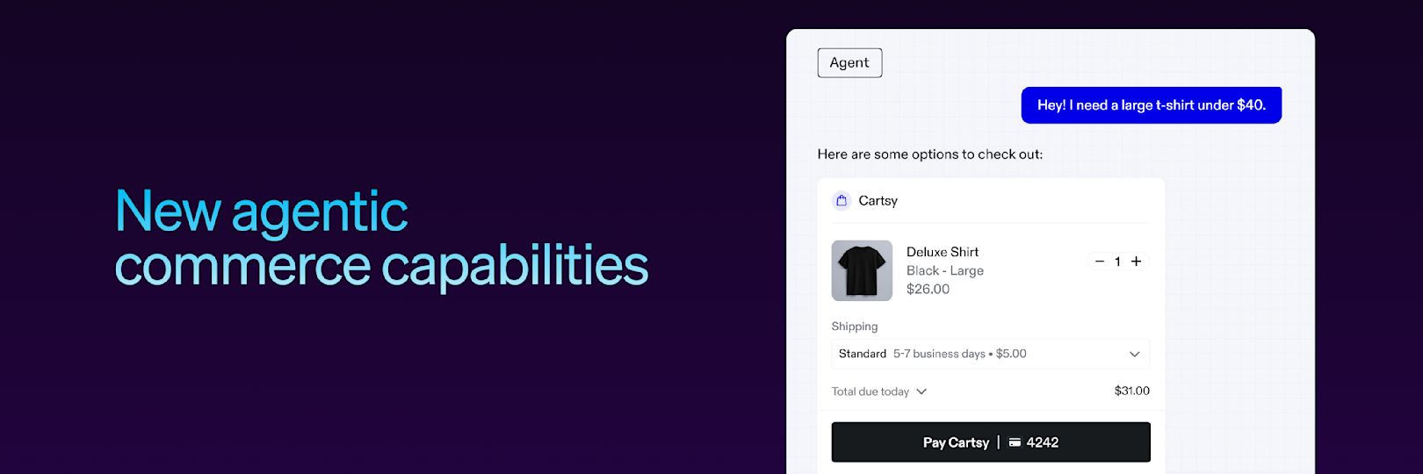1423x474 pixels.
Task: Click 'Here are some options' agent reply
Action: [929, 154]
